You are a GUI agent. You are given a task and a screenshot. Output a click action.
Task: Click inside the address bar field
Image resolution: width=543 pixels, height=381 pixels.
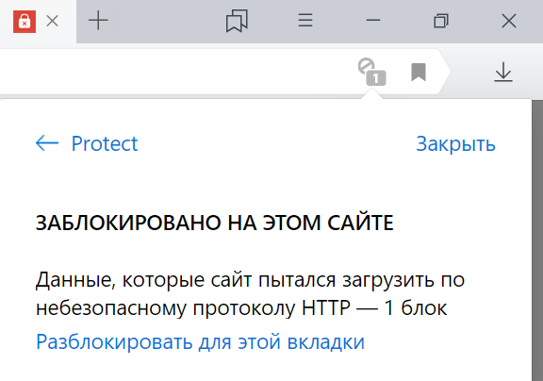pos(173,72)
